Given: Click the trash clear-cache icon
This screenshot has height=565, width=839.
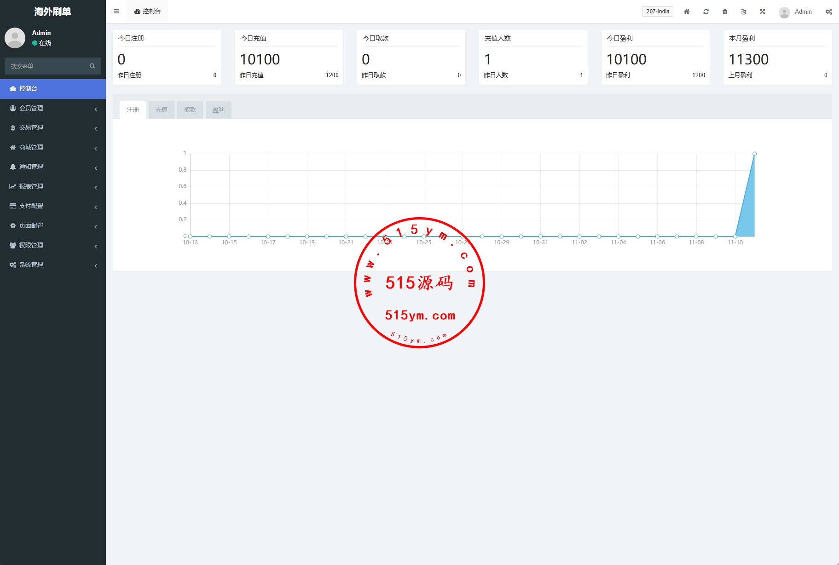Looking at the screenshot, I should coord(724,12).
